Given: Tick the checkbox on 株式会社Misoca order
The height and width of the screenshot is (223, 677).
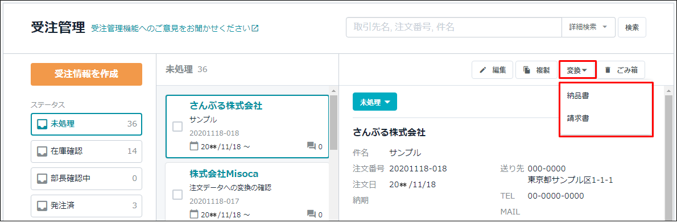Looking at the screenshot, I should 177,195.
